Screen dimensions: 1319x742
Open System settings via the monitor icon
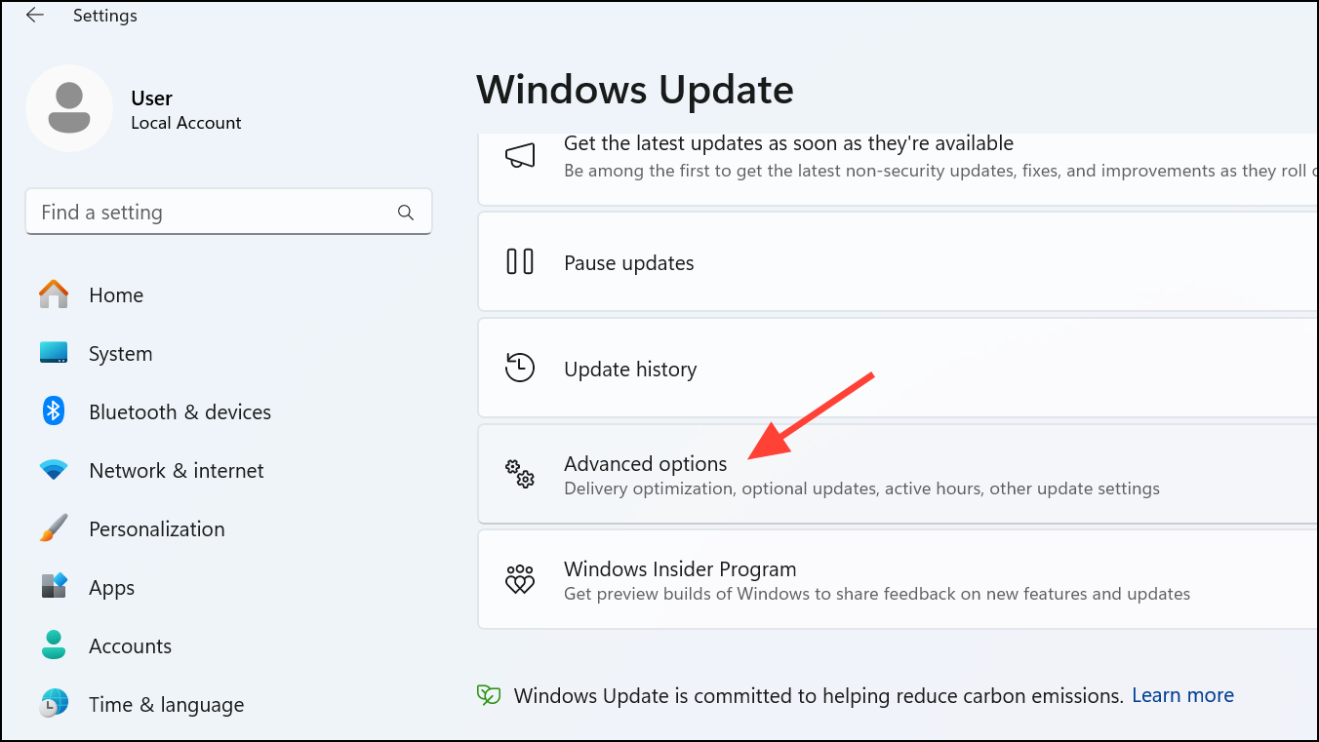(53, 353)
